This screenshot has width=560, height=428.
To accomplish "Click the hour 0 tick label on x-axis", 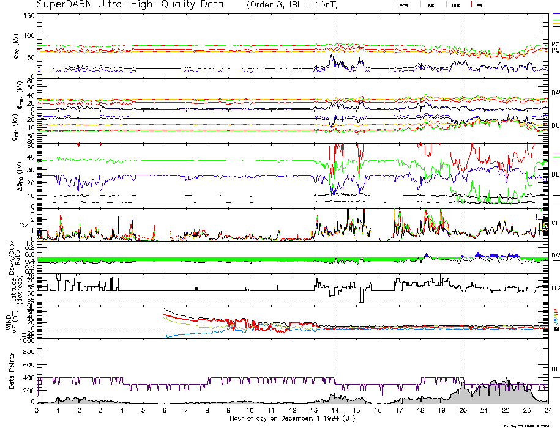I will [37, 410].
